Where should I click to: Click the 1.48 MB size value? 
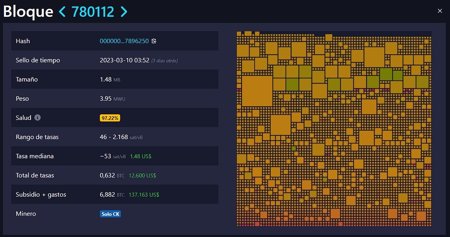coord(110,80)
